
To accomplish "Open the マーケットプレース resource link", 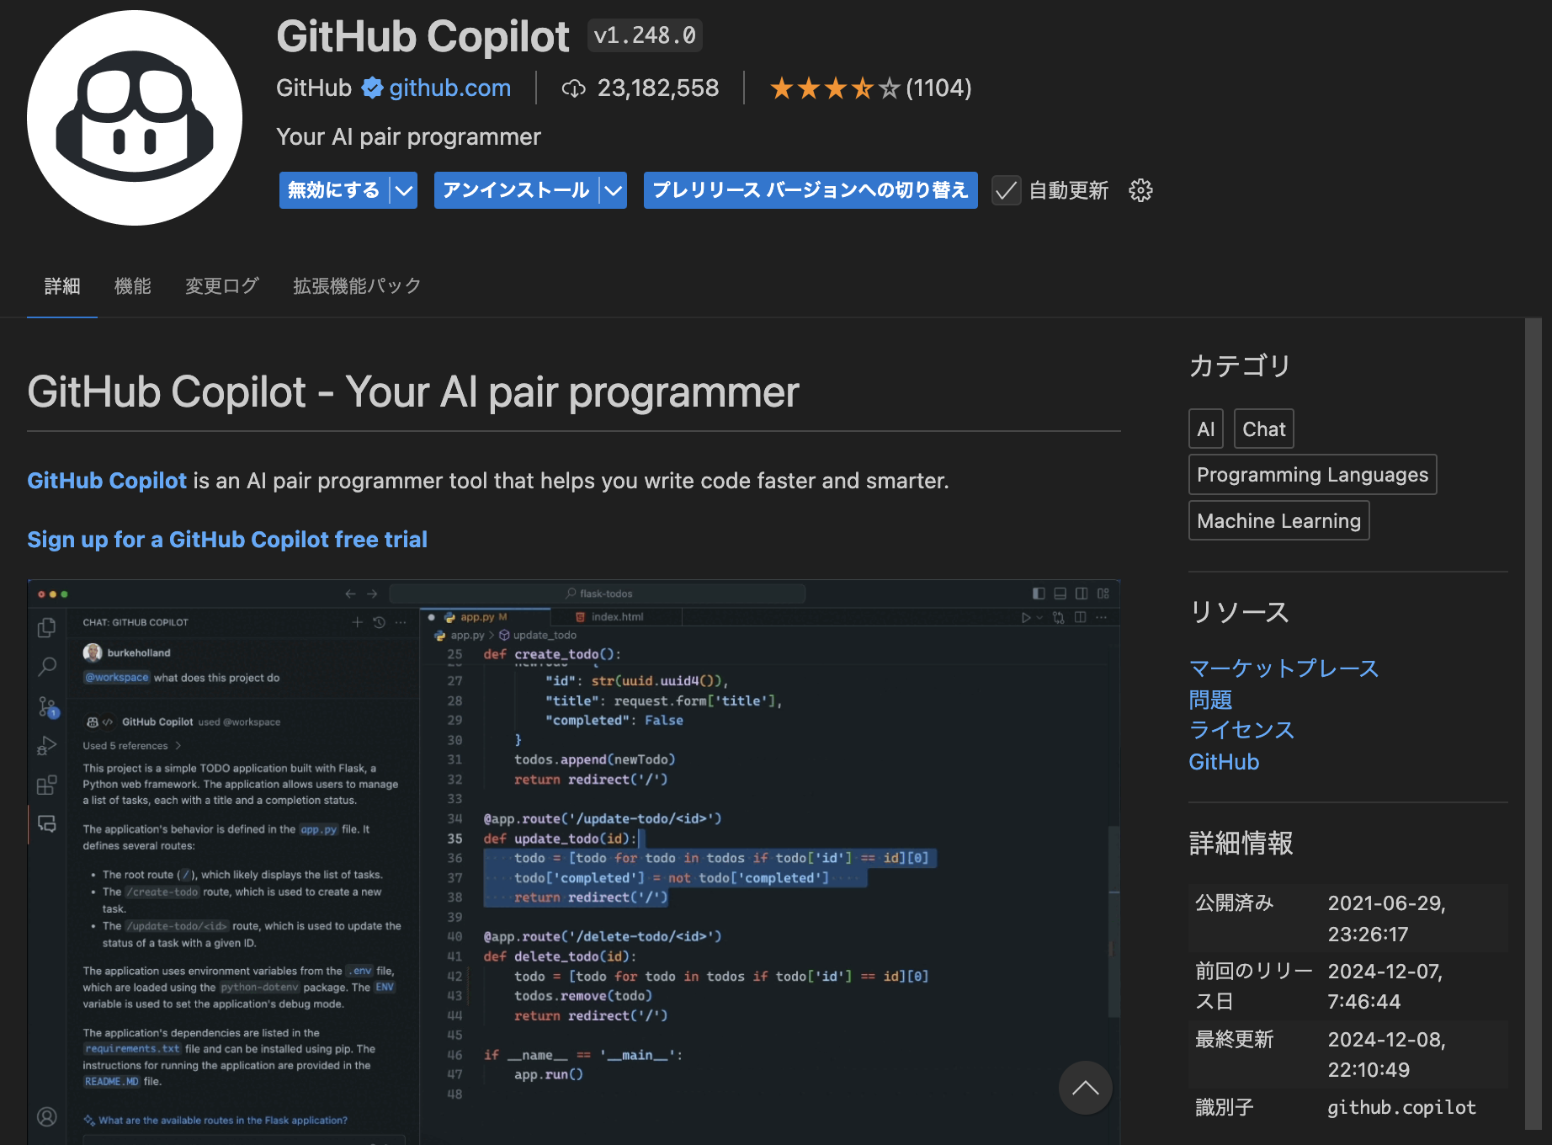I will (x=1283, y=668).
